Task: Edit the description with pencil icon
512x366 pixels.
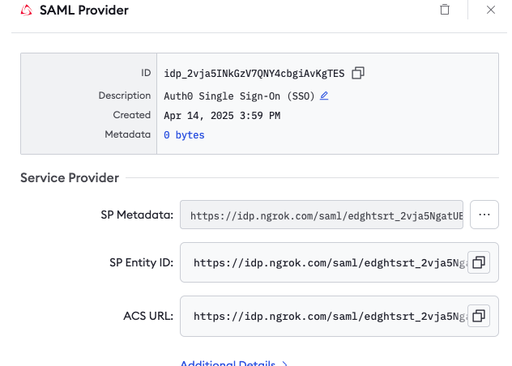Action: click(323, 96)
